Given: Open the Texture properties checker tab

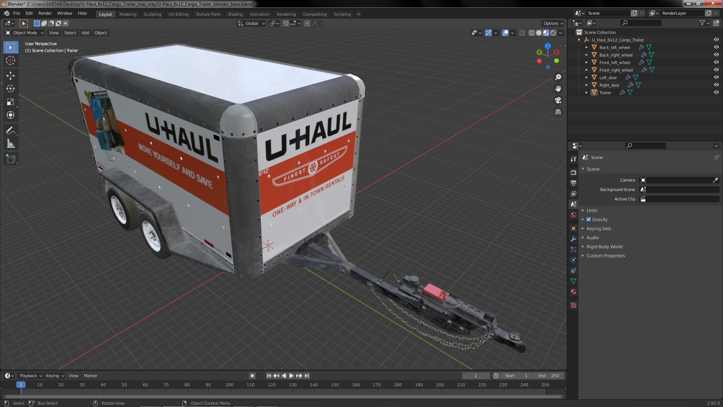Looking at the screenshot, I should [x=574, y=305].
